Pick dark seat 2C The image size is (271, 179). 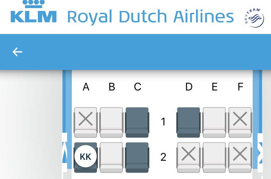pyautogui.click(x=137, y=158)
